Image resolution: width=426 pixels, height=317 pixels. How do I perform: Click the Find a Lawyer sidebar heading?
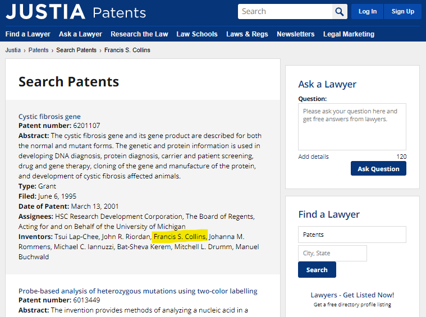pyautogui.click(x=329, y=214)
